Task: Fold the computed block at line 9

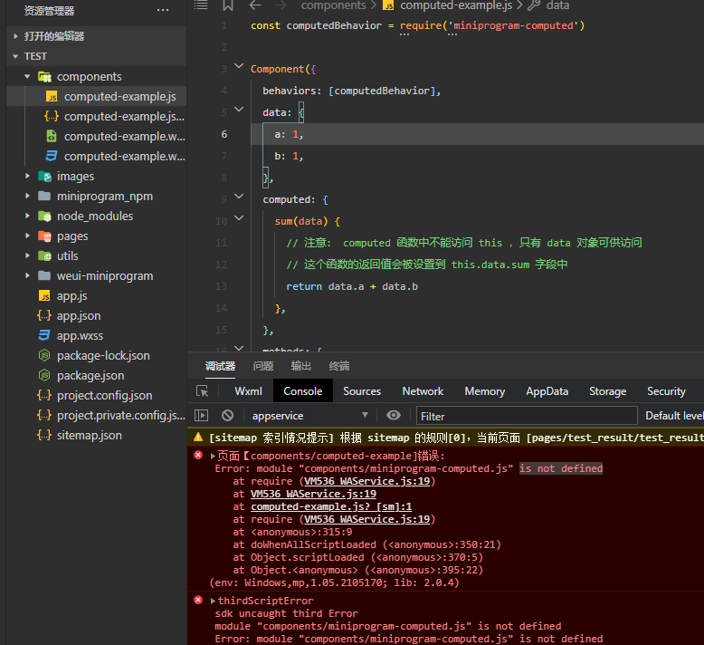Action: [239, 197]
